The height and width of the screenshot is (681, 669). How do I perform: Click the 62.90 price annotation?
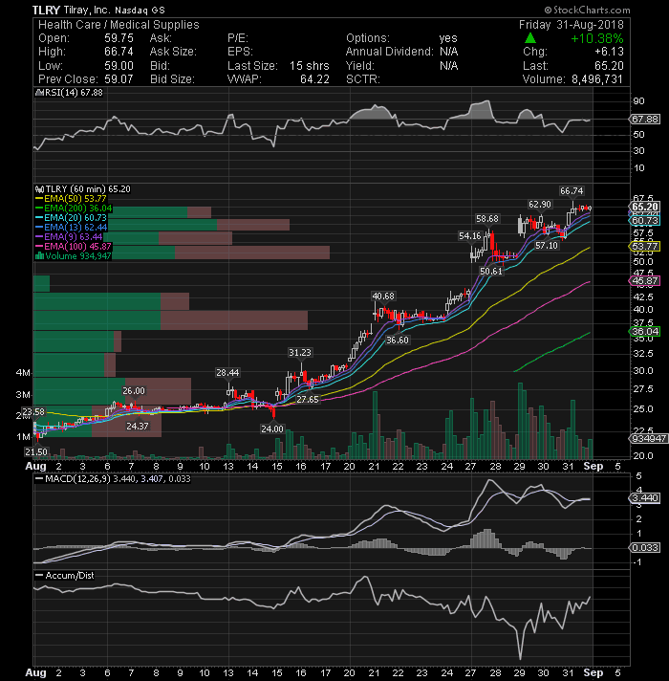[540, 204]
